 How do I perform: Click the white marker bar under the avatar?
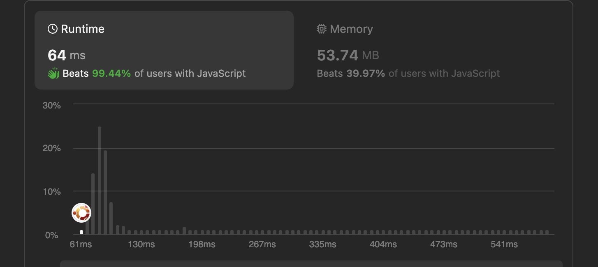pyautogui.click(x=81, y=232)
